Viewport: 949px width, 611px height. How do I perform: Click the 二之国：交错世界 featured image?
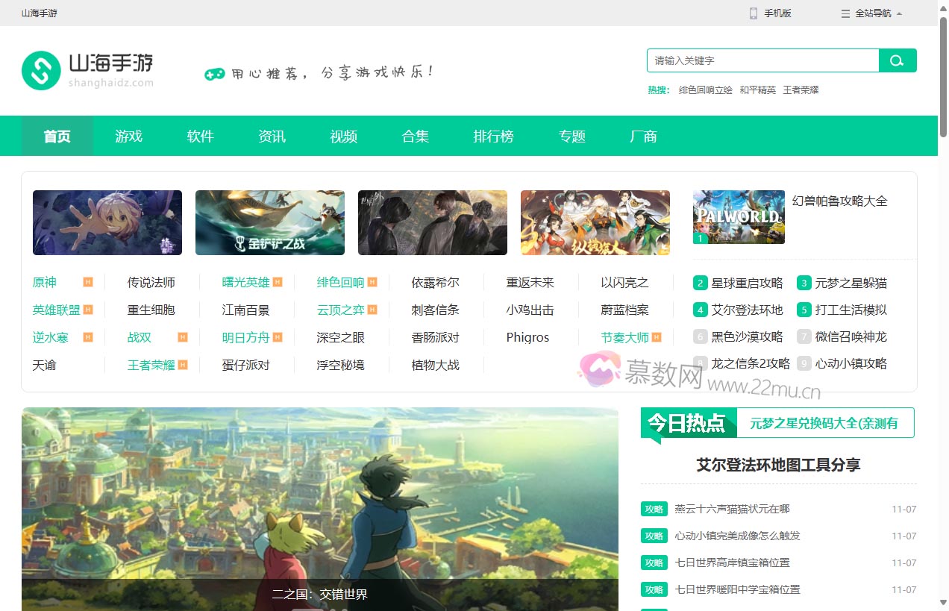320,507
